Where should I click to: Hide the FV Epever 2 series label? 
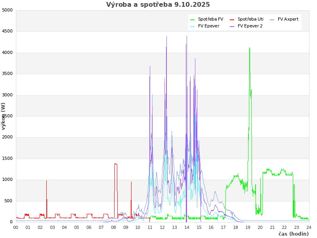(x=252, y=26)
